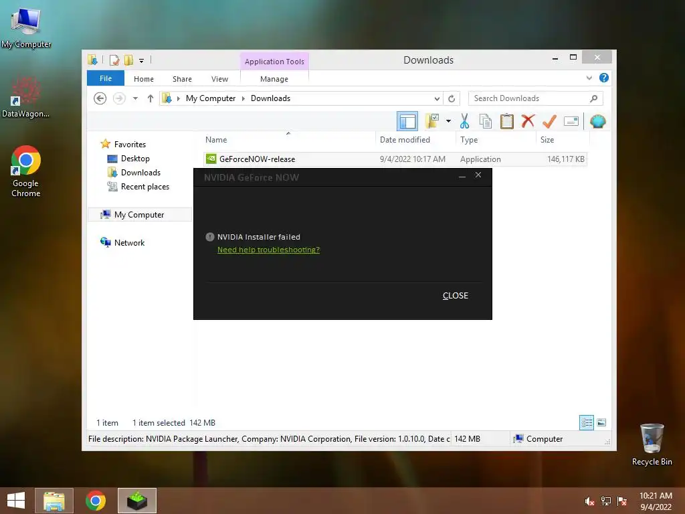685x514 pixels.
Task: Click the orange checkmark Properties icon
Action: [x=549, y=122]
